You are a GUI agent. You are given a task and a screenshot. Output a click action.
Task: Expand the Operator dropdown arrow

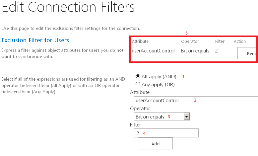(187, 117)
